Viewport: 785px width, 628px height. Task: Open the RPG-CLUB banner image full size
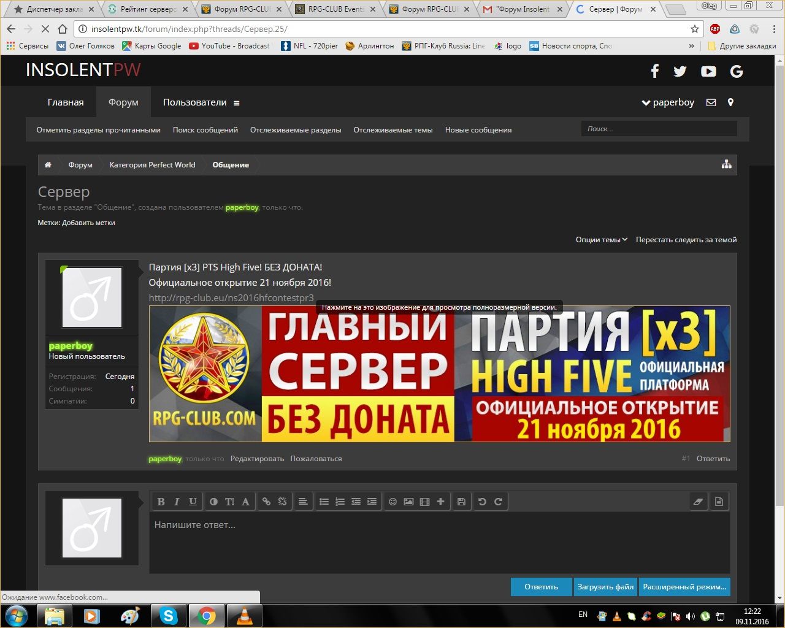tap(440, 373)
